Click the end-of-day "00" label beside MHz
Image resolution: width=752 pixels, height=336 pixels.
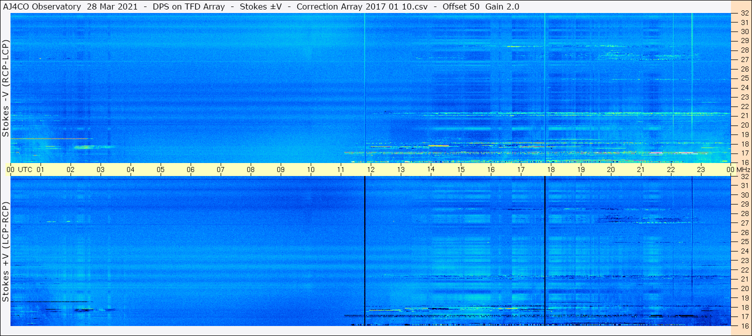pos(730,170)
